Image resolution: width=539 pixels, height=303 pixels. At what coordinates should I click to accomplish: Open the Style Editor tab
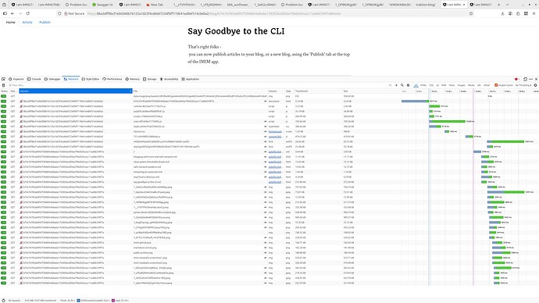click(91, 79)
